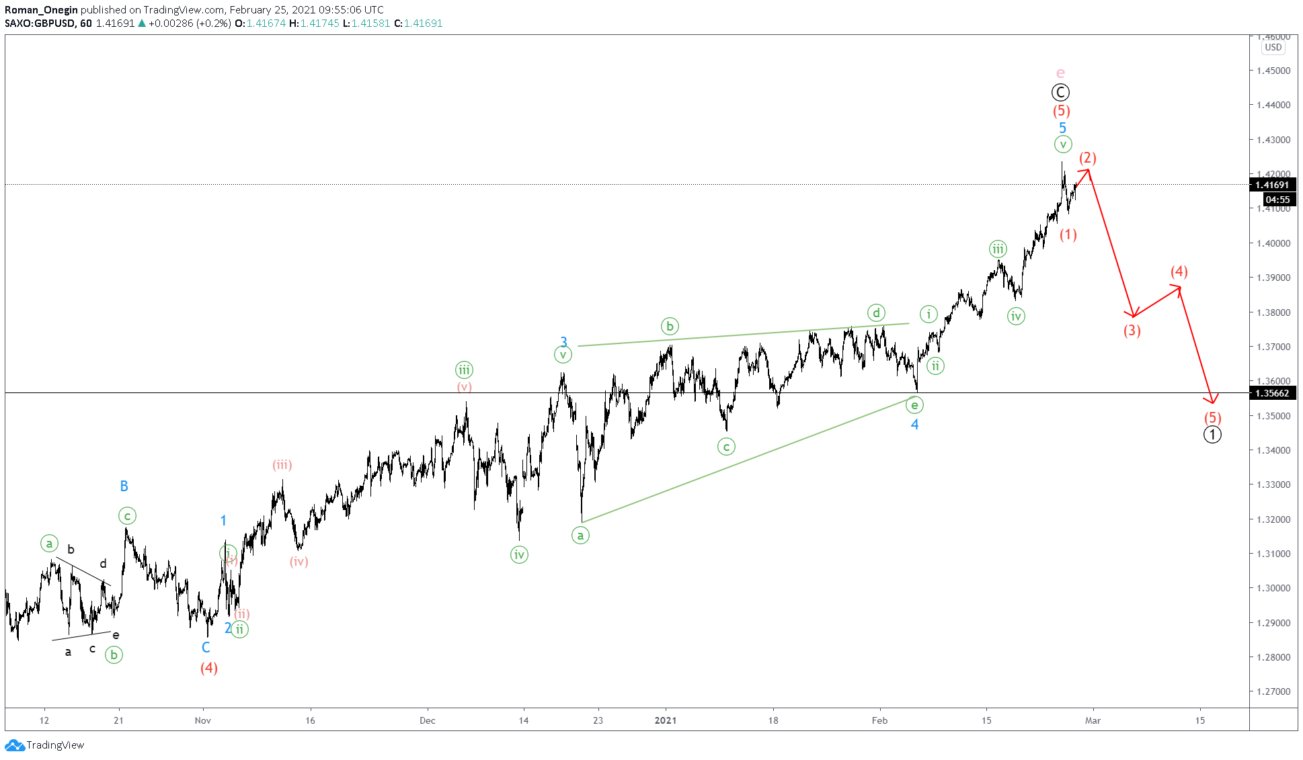Screen dimensions: 1303x760
Task: Click the red (4) forecast label at right
Action: pyautogui.click(x=1179, y=271)
